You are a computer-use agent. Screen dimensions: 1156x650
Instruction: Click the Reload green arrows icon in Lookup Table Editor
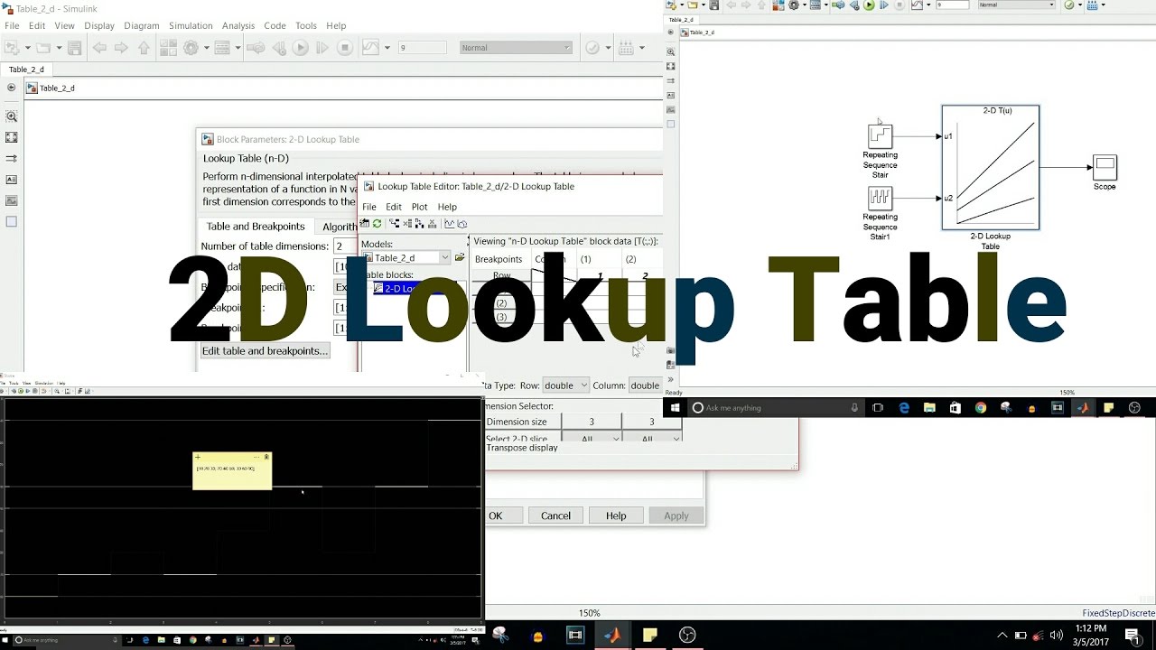[377, 224]
